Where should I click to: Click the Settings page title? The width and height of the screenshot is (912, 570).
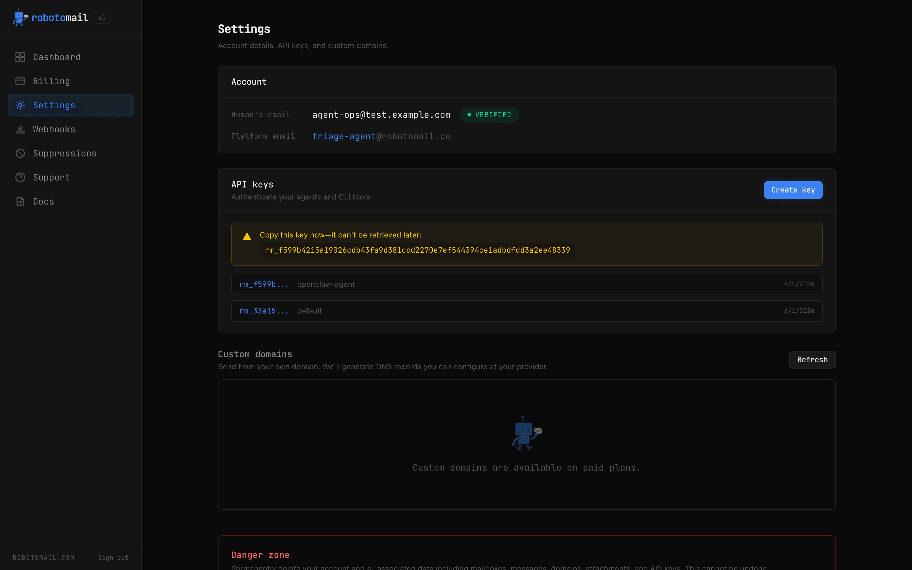(244, 29)
